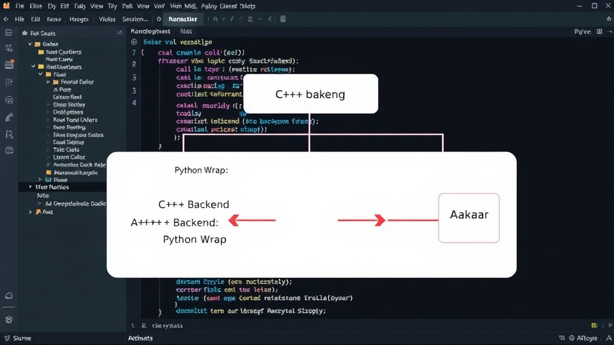Click the status bar icon left of Stame
This screenshot has width=614, height=345.
[x=7, y=338]
